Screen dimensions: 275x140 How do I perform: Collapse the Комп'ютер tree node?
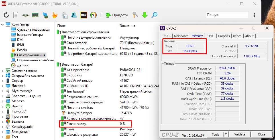3,24
